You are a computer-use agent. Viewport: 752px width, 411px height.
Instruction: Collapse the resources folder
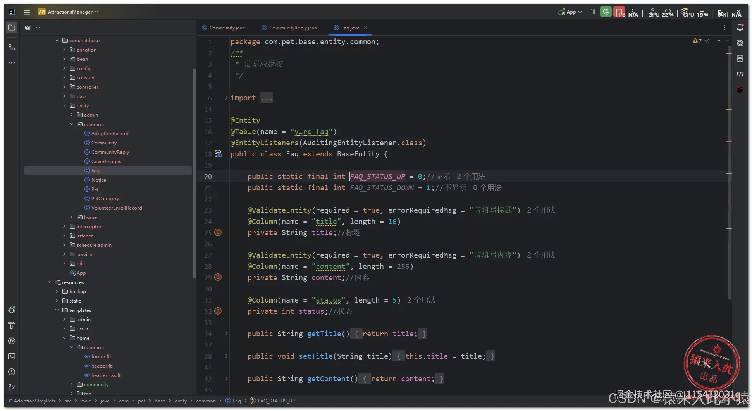pyautogui.click(x=50, y=282)
